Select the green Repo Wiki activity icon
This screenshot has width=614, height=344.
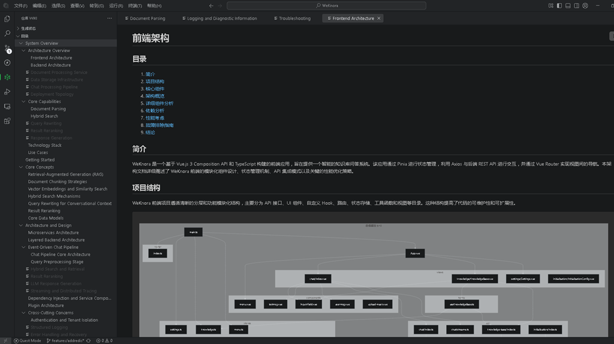pyautogui.click(x=7, y=77)
